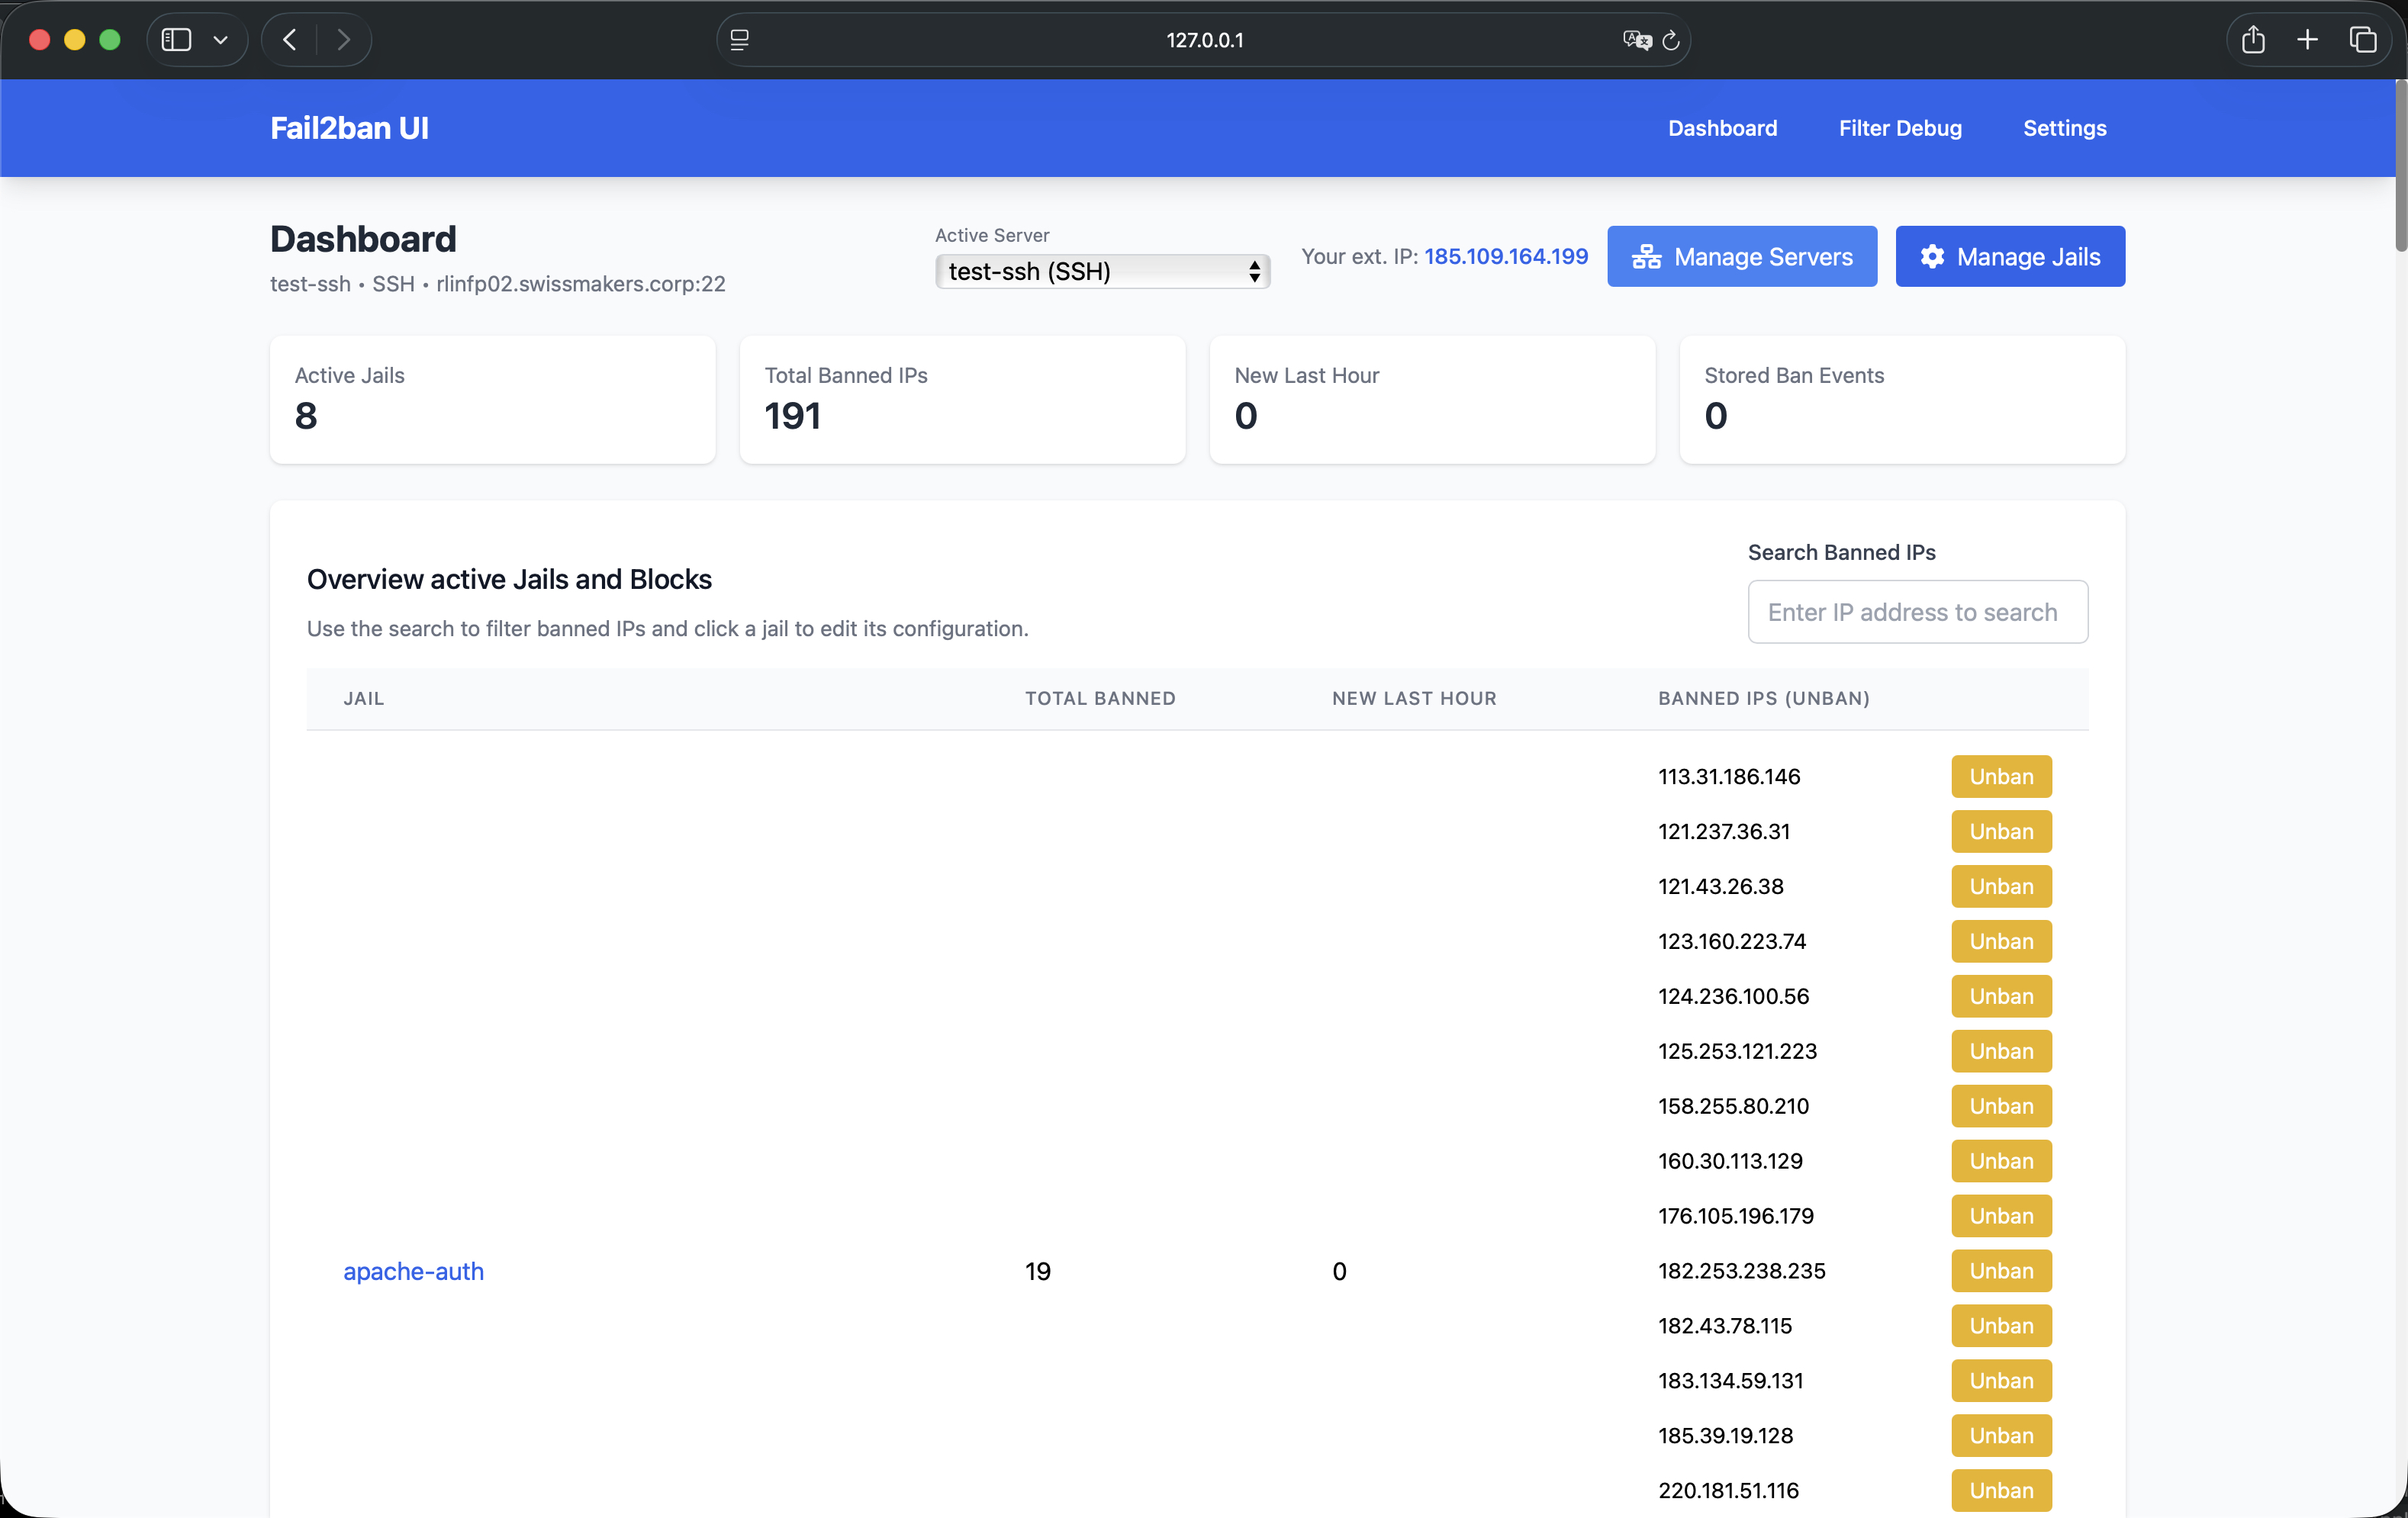
Task: Open the Safari share icon
Action: click(x=2253, y=40)
